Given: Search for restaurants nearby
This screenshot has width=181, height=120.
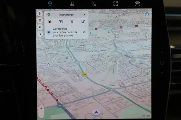Looking at the screenshot, I should pyautogui.click(x=61, y=21).
